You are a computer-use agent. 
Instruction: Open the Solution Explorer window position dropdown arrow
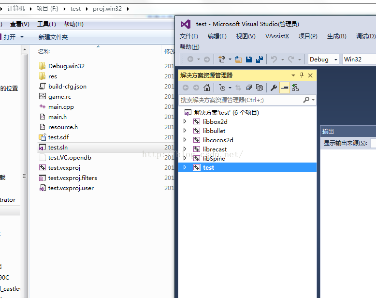click(x=293, y=75)
